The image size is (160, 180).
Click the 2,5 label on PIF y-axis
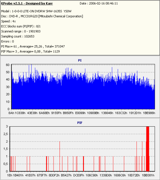pos(5,134)
